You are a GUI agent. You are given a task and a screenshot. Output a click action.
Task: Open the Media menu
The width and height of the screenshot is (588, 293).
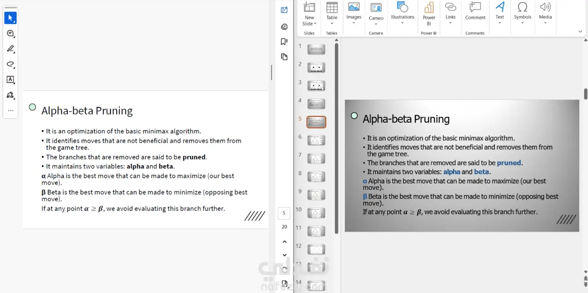[x=545, y=13]
